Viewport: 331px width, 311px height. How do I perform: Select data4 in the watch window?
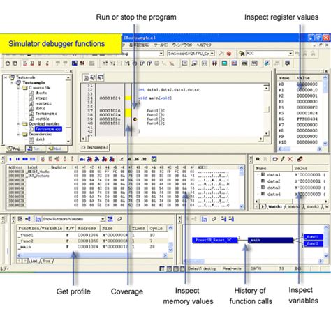tap(274, 194)
